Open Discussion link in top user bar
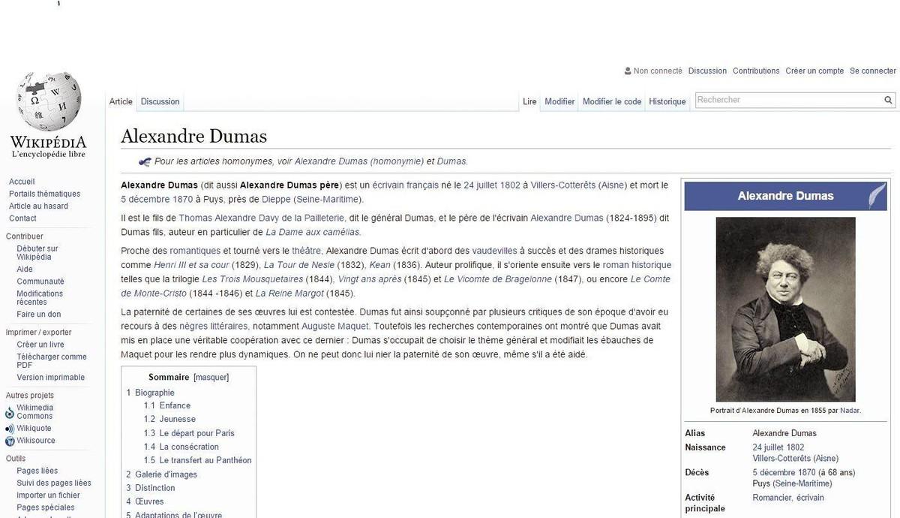The image size is (900, 518). [x=707, y=71]
